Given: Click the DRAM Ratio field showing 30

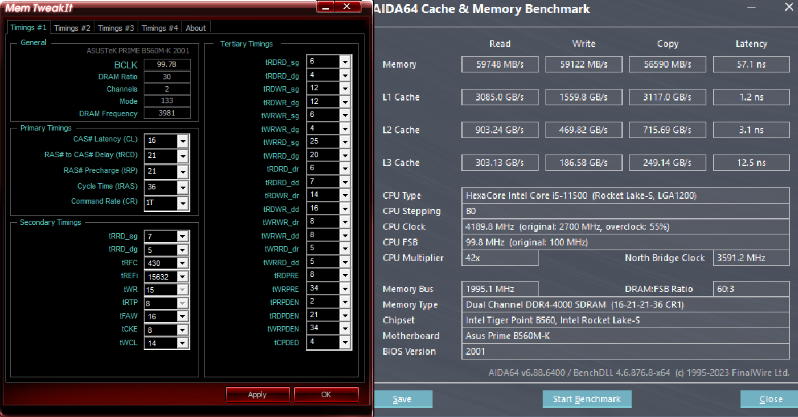Looking at the screenshot, I should (167, 77).
